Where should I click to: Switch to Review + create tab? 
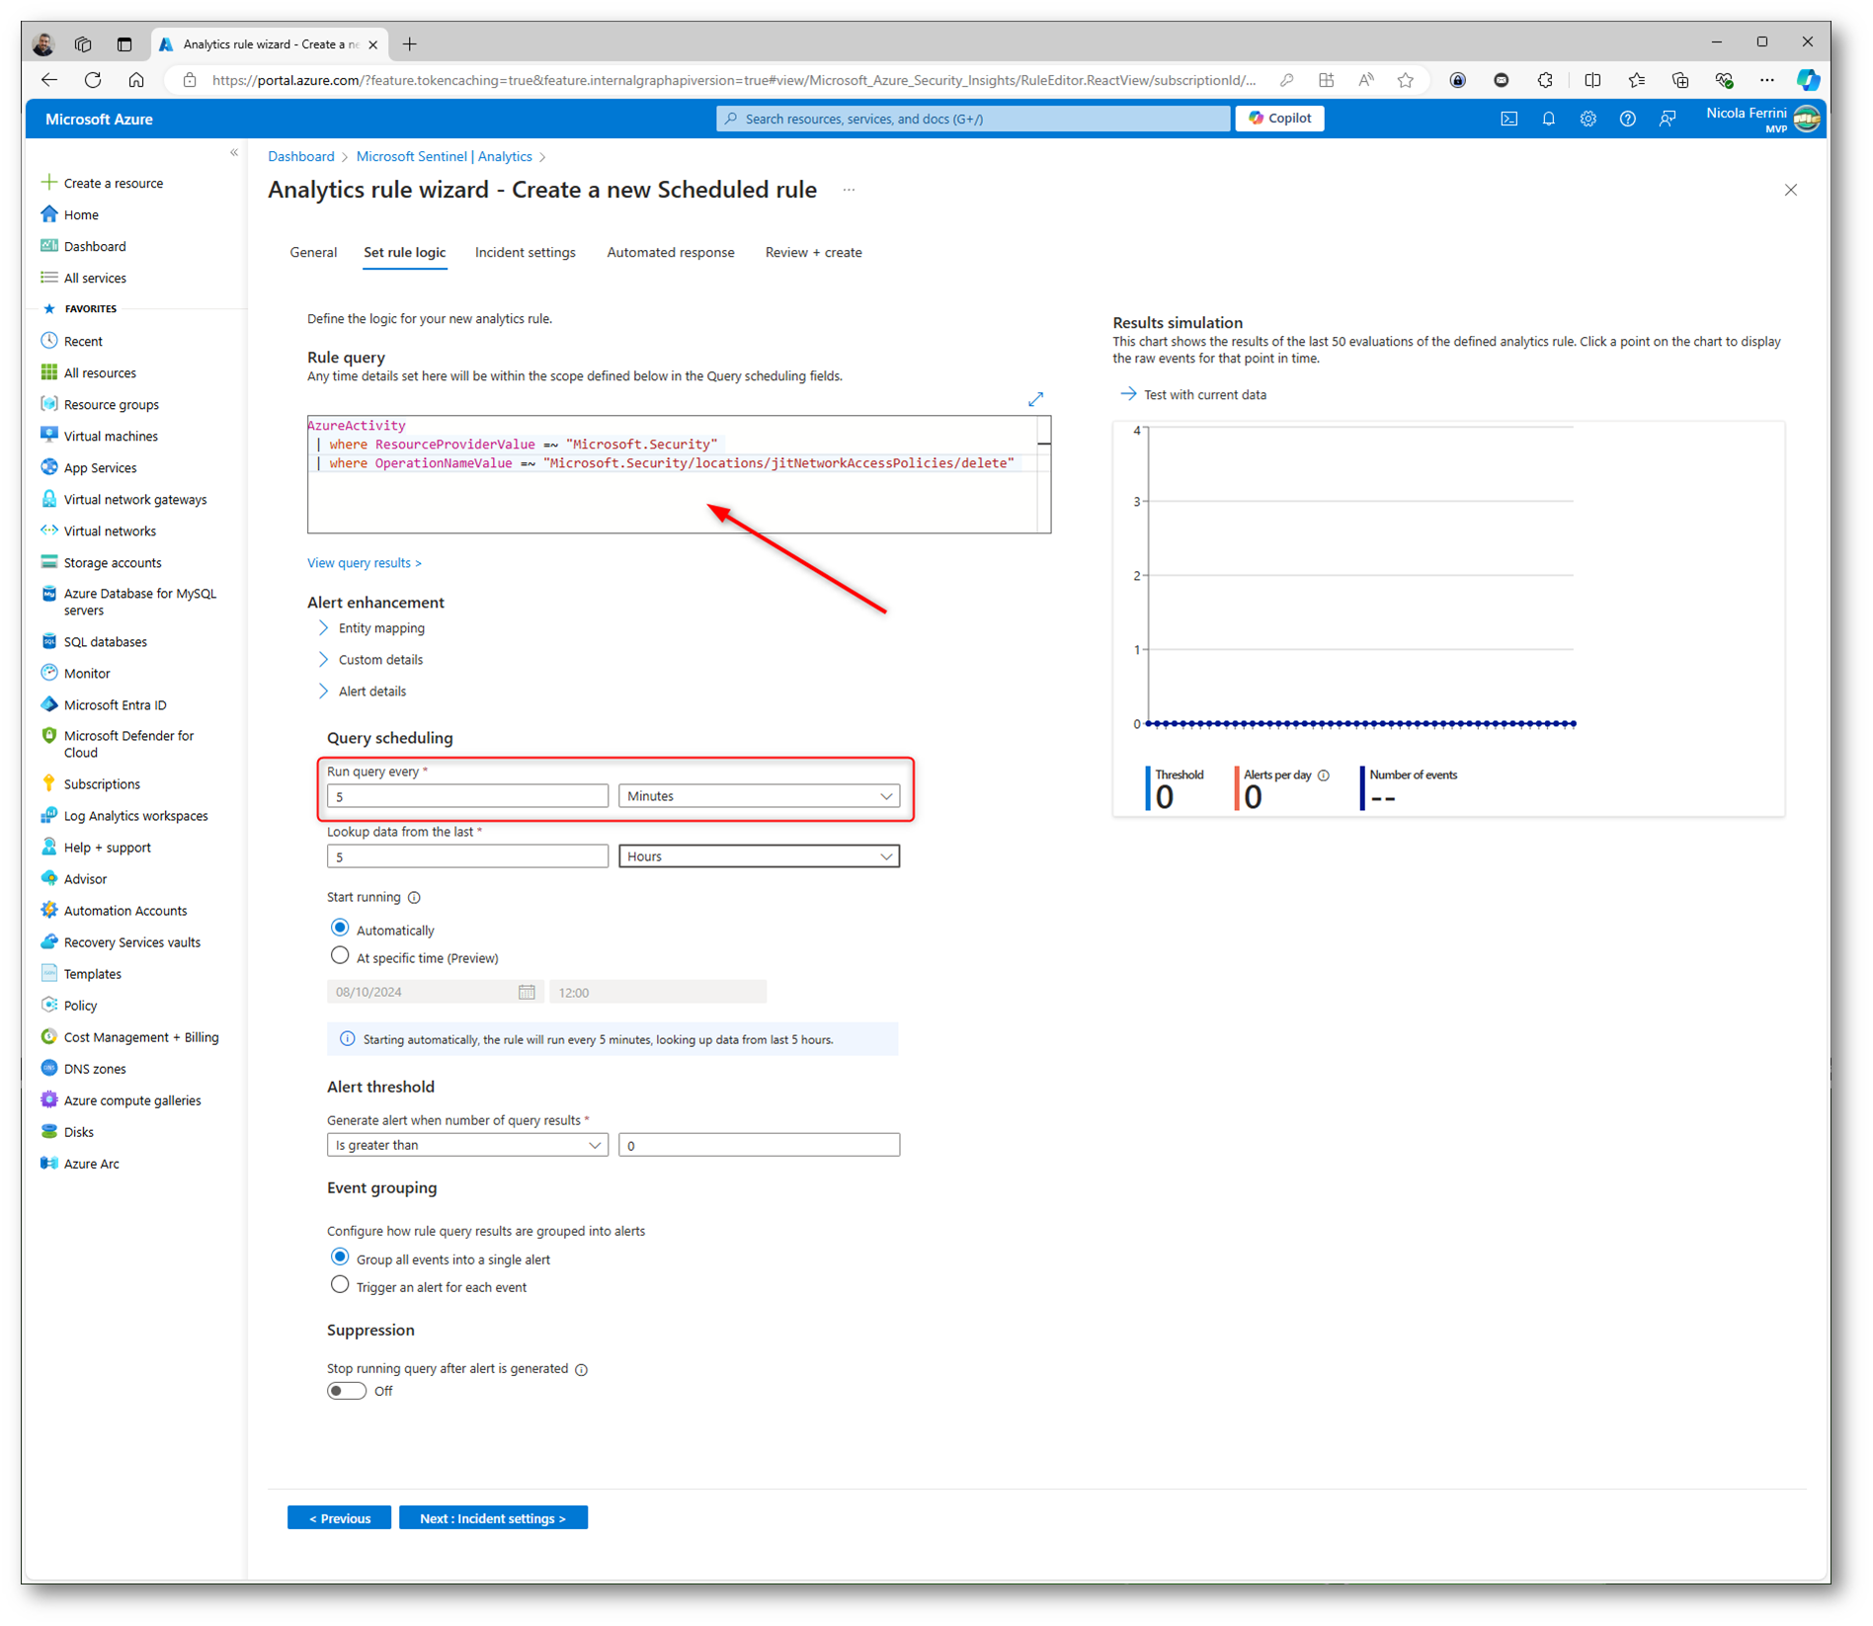pyautogui.click(x=814, y=253)
